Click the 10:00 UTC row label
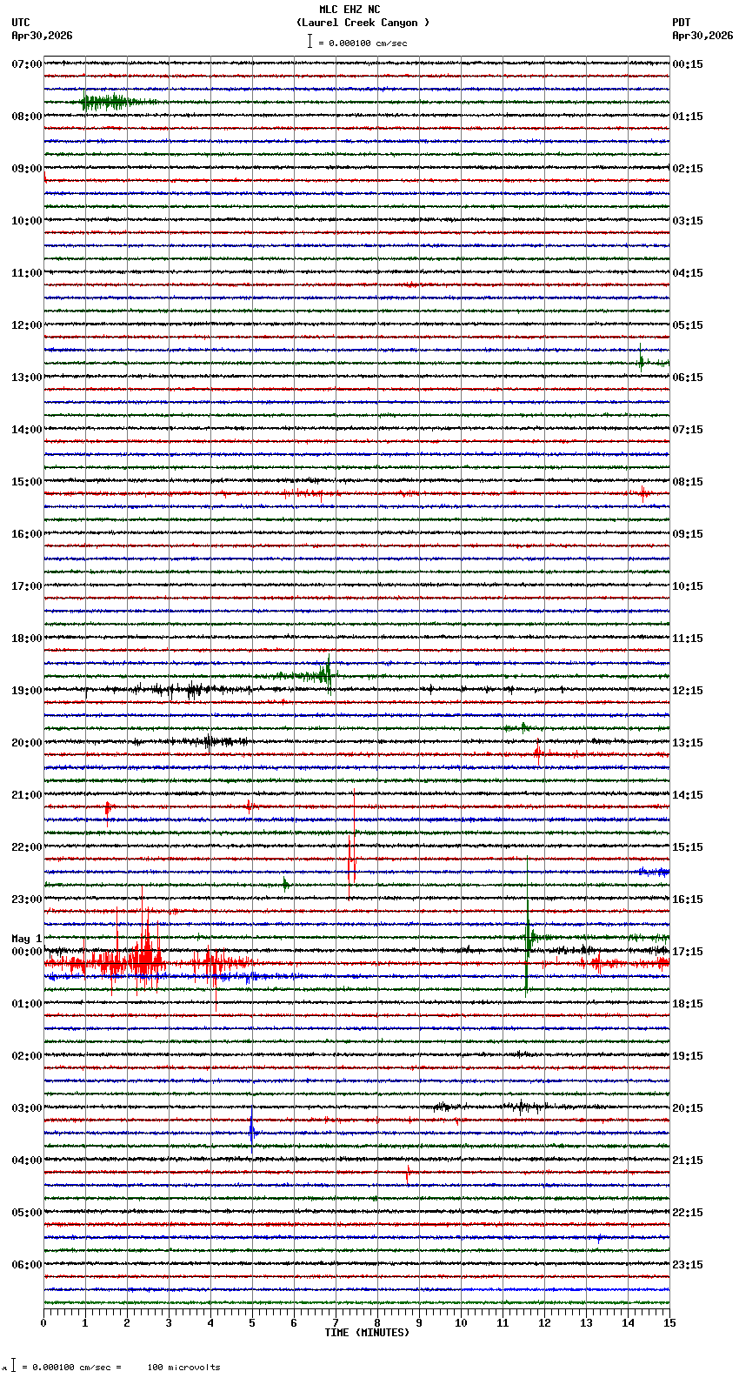 [x=27, y=221]
